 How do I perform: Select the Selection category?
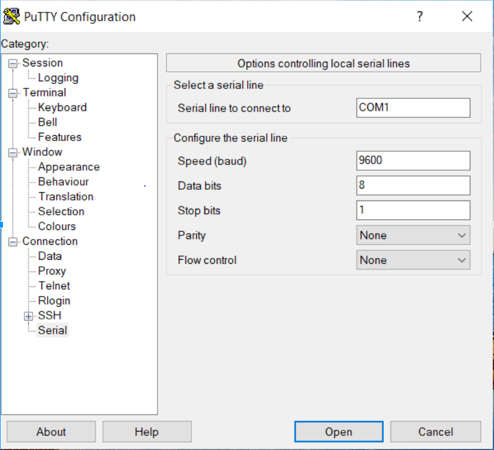point(61,211)
